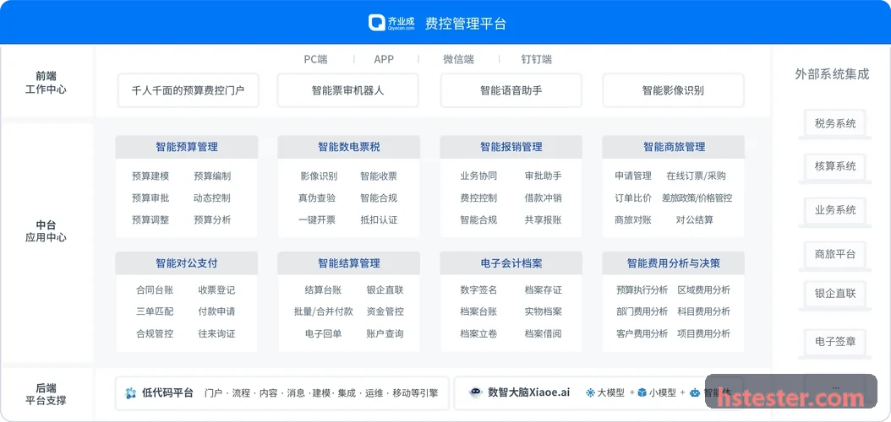Click the 电子签章 box
This screenshot has width=891, height=422.
coord(834,342)
